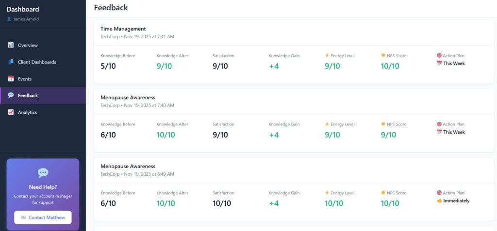Click lightning Energy Level icon in Time Management card
Image resolution: width=497 pixels, height=231 pixels.
point(327,56)
